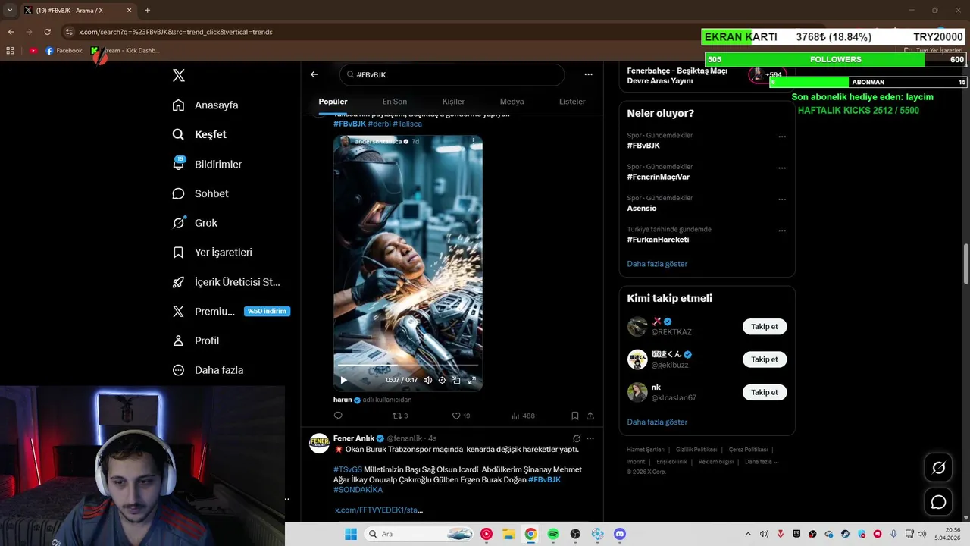Share the Talisca video post

(x=590, y=416)
